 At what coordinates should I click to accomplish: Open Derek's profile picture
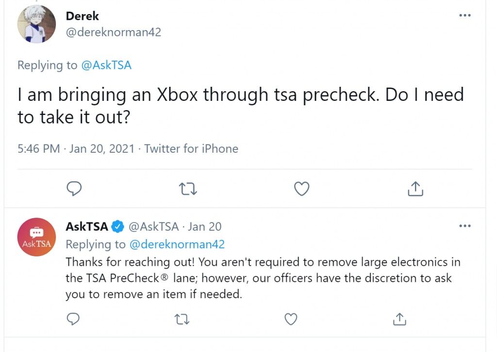[36, 24]
